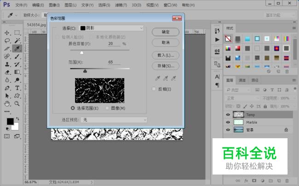Click the Temp layer thumbnail
The width and height of the screenshot is (299, 186).
point(239,115)
